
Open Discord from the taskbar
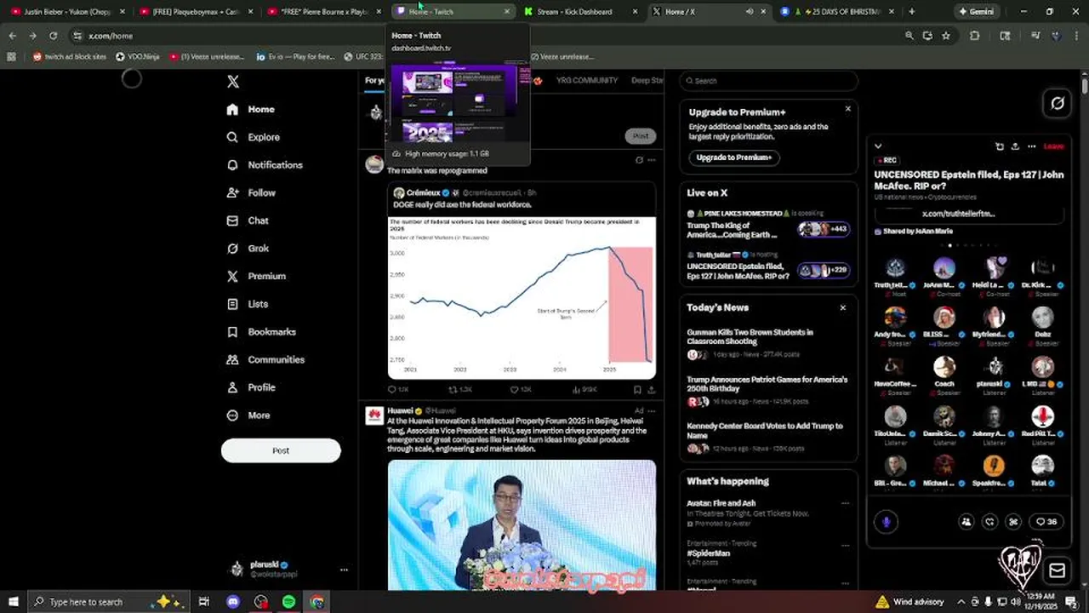coord(233,602)
